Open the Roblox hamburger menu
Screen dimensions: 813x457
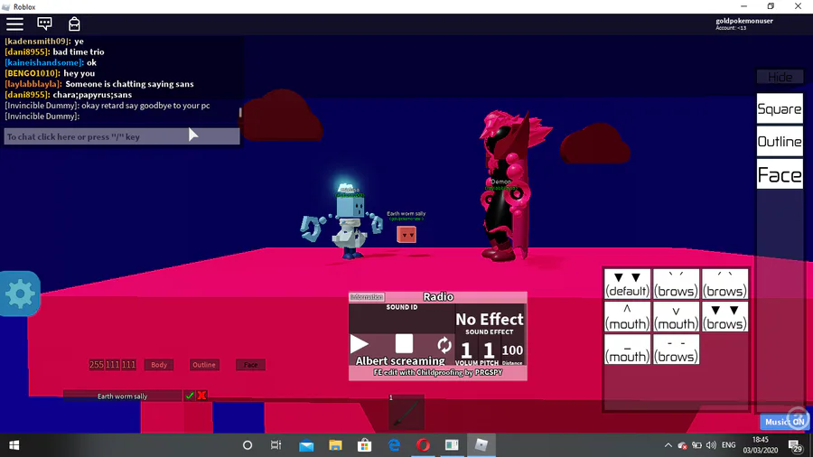(x=14, y=23)
